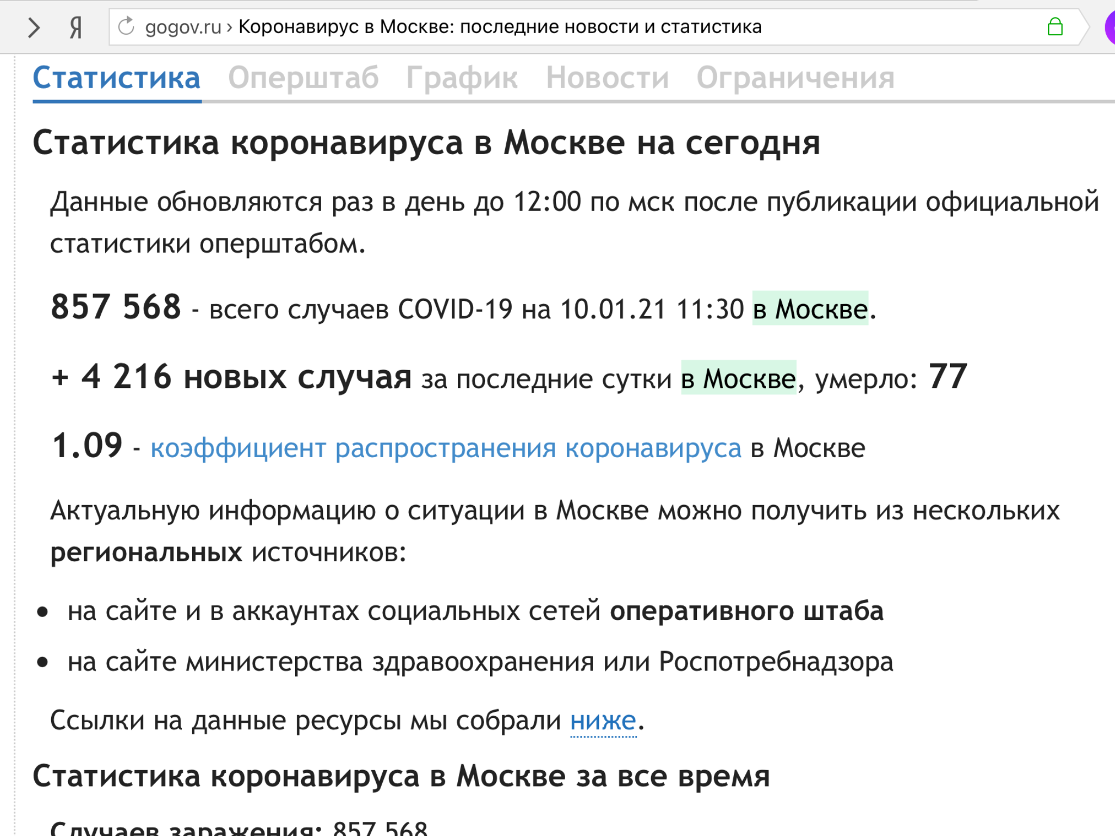Click the total cases number 857 568
1115x836 pixels.
[x=116, y=306]
